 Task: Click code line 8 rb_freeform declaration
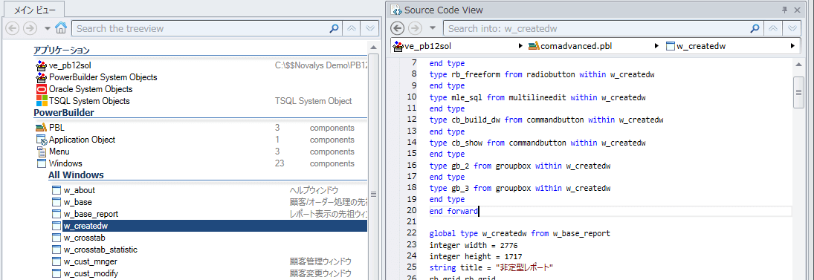pyautogui.click(x=541, y=74)
